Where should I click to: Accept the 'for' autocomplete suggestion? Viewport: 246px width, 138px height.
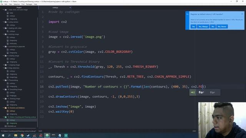pos(204,92)
